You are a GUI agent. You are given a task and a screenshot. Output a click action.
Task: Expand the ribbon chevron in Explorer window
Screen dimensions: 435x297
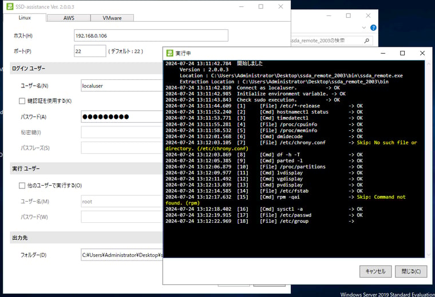coord(363,27)
